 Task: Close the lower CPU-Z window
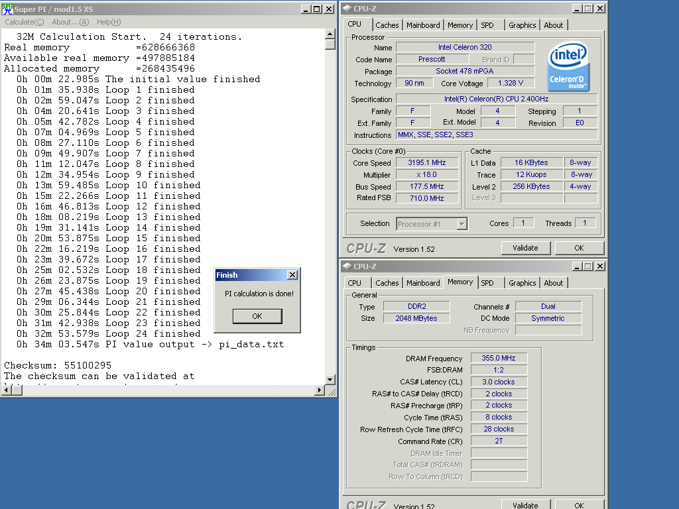click(599, 266)
